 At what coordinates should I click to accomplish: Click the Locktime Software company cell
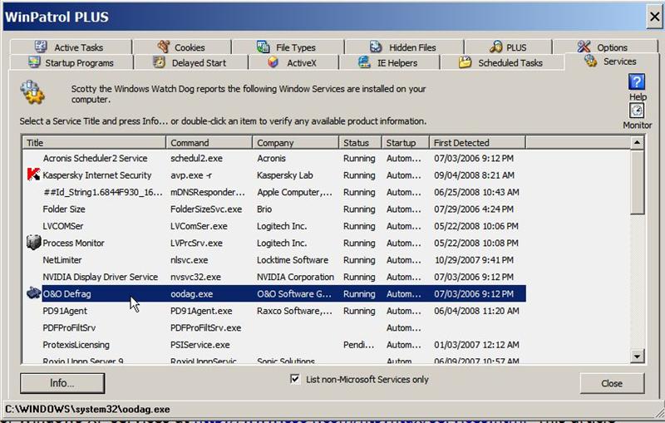coord(293,260)
